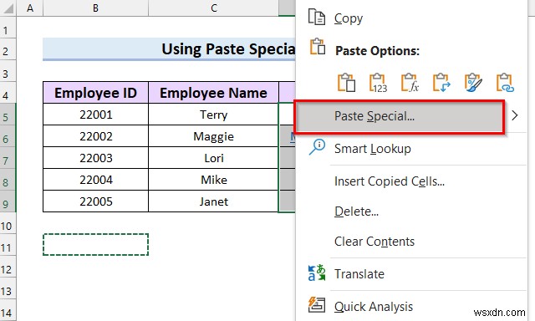Viewport: 535px width, 321px height.
Task: Click cell containing 22003
Action: (95, 158)
